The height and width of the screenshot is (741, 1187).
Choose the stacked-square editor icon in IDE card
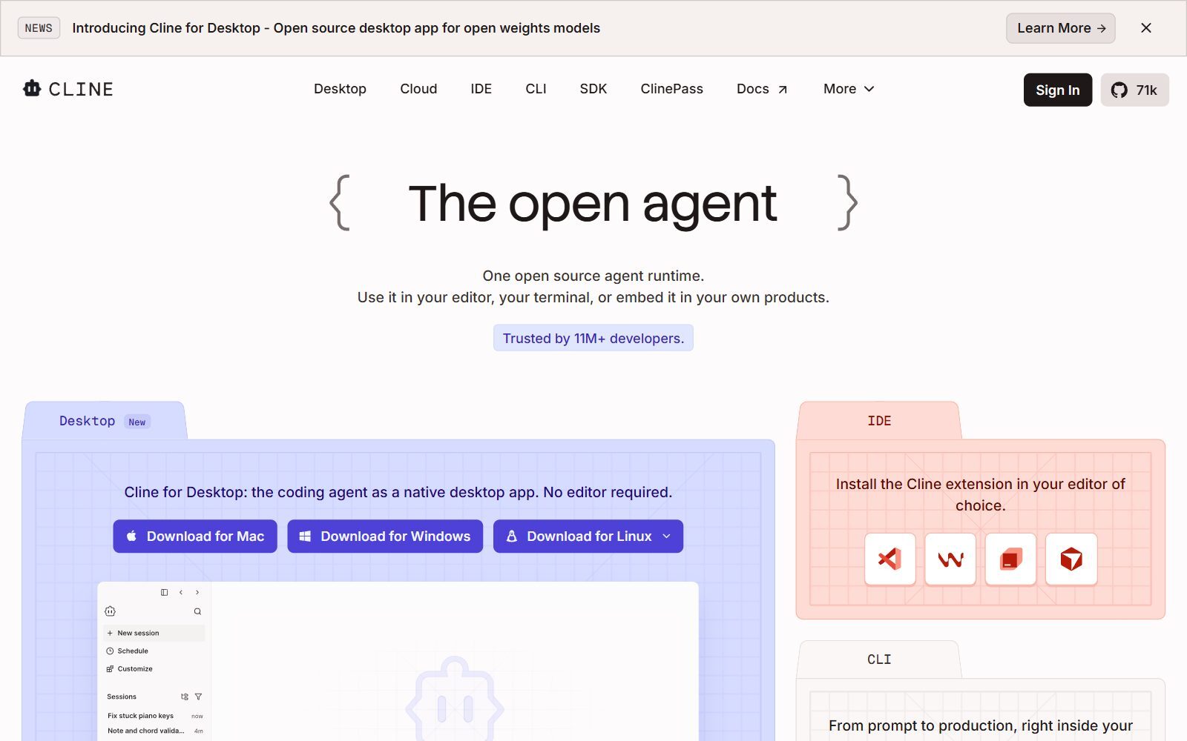click(1010, 559)
